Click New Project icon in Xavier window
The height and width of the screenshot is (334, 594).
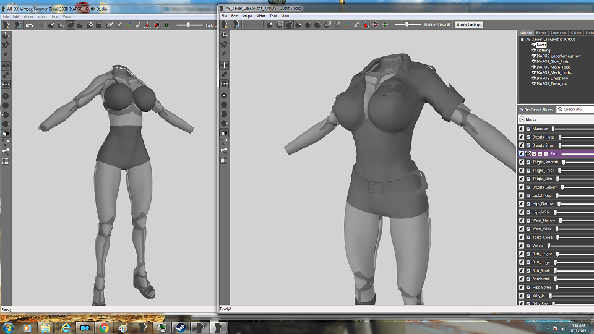(x=224, y=25)
